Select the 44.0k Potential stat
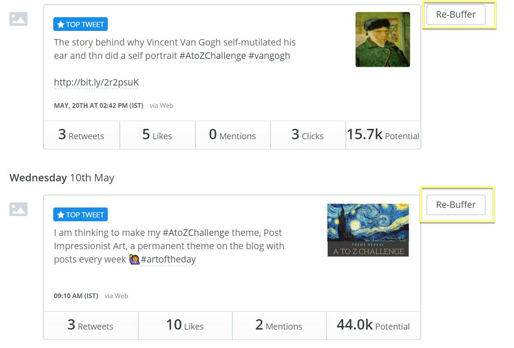 (x=374, y=325)
